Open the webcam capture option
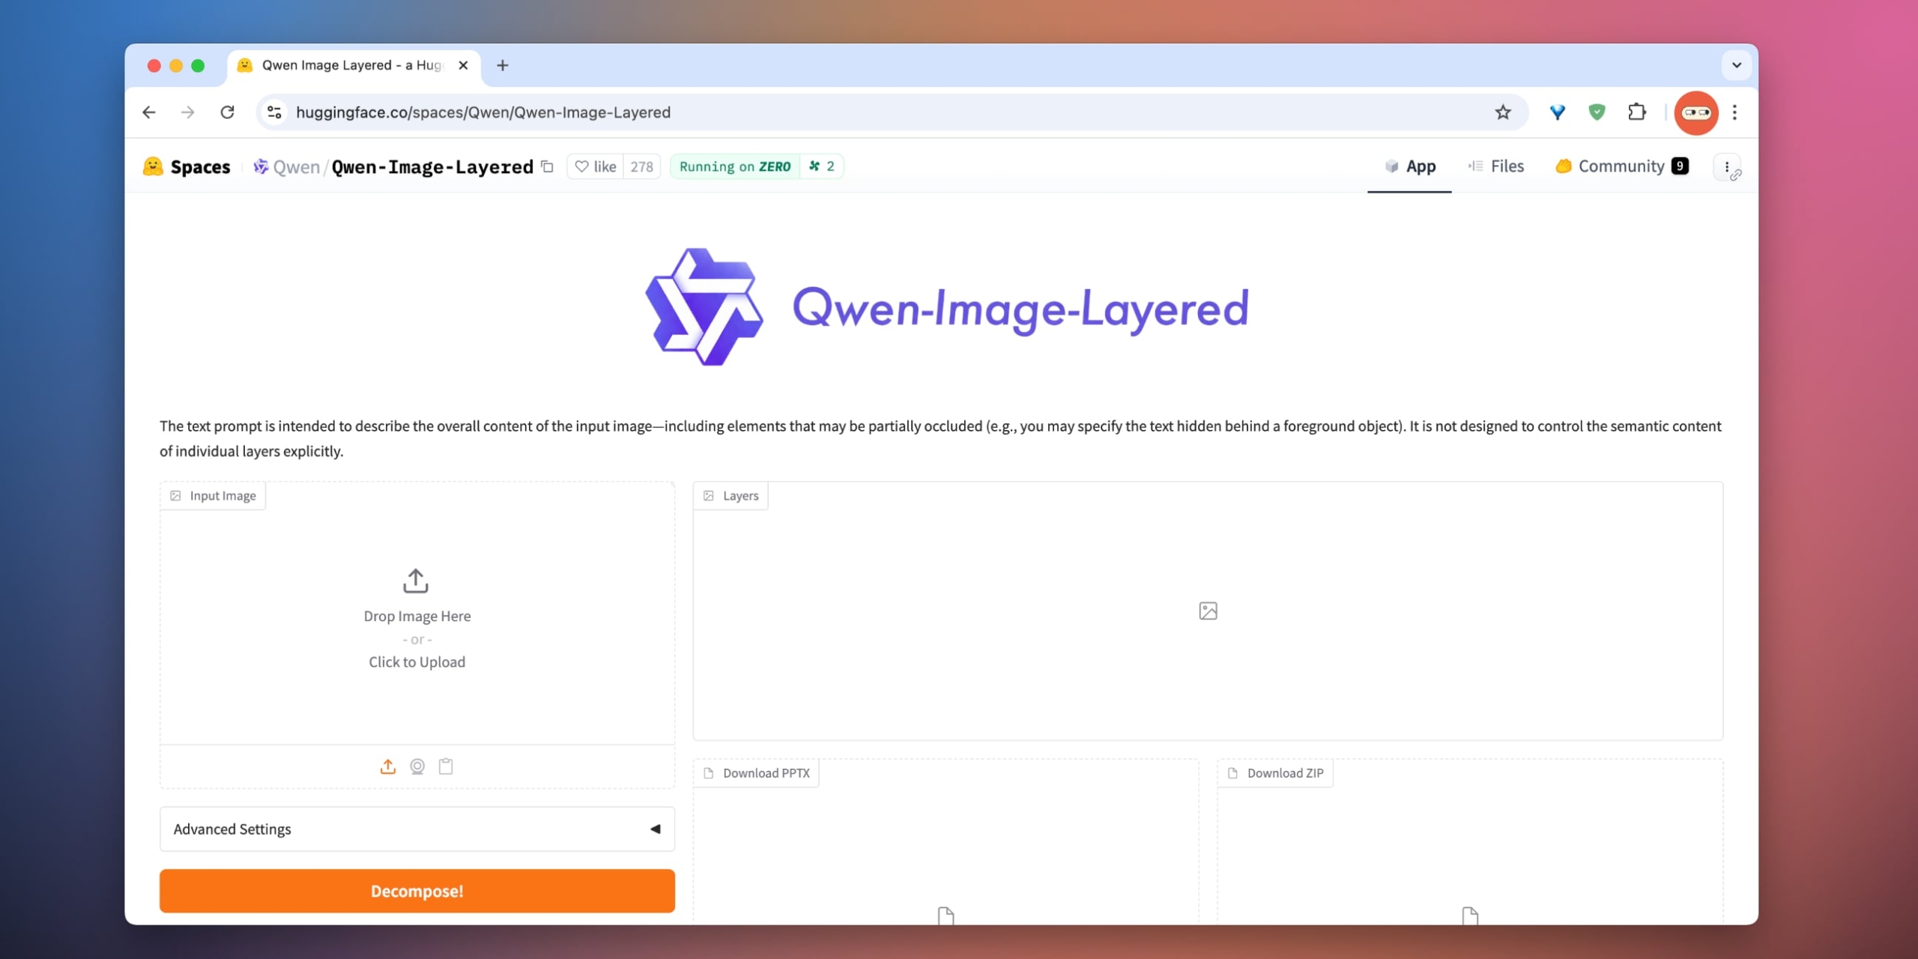1918x959 pixels. tap(417, 766)
